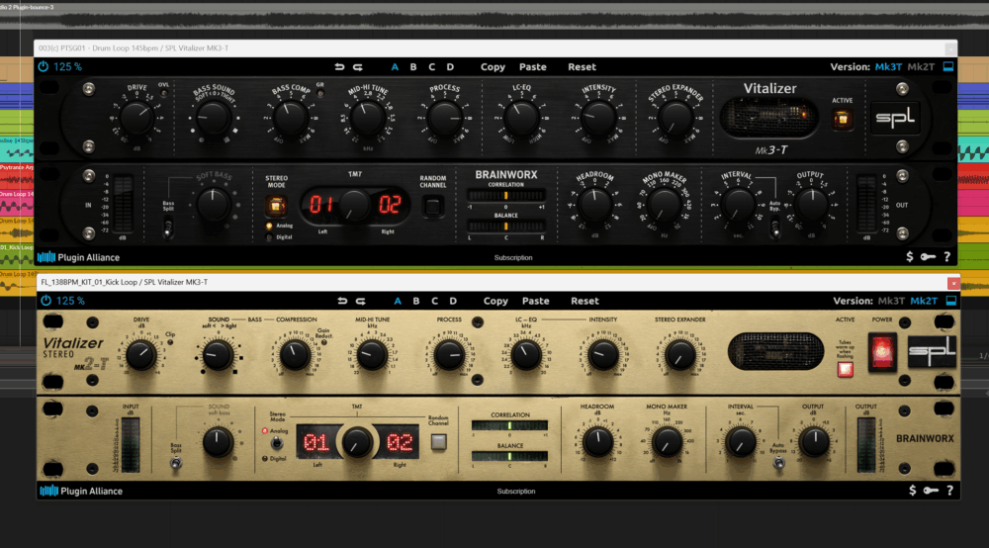Select preset slot A in Mk3-T window

(x=395, y=67)
